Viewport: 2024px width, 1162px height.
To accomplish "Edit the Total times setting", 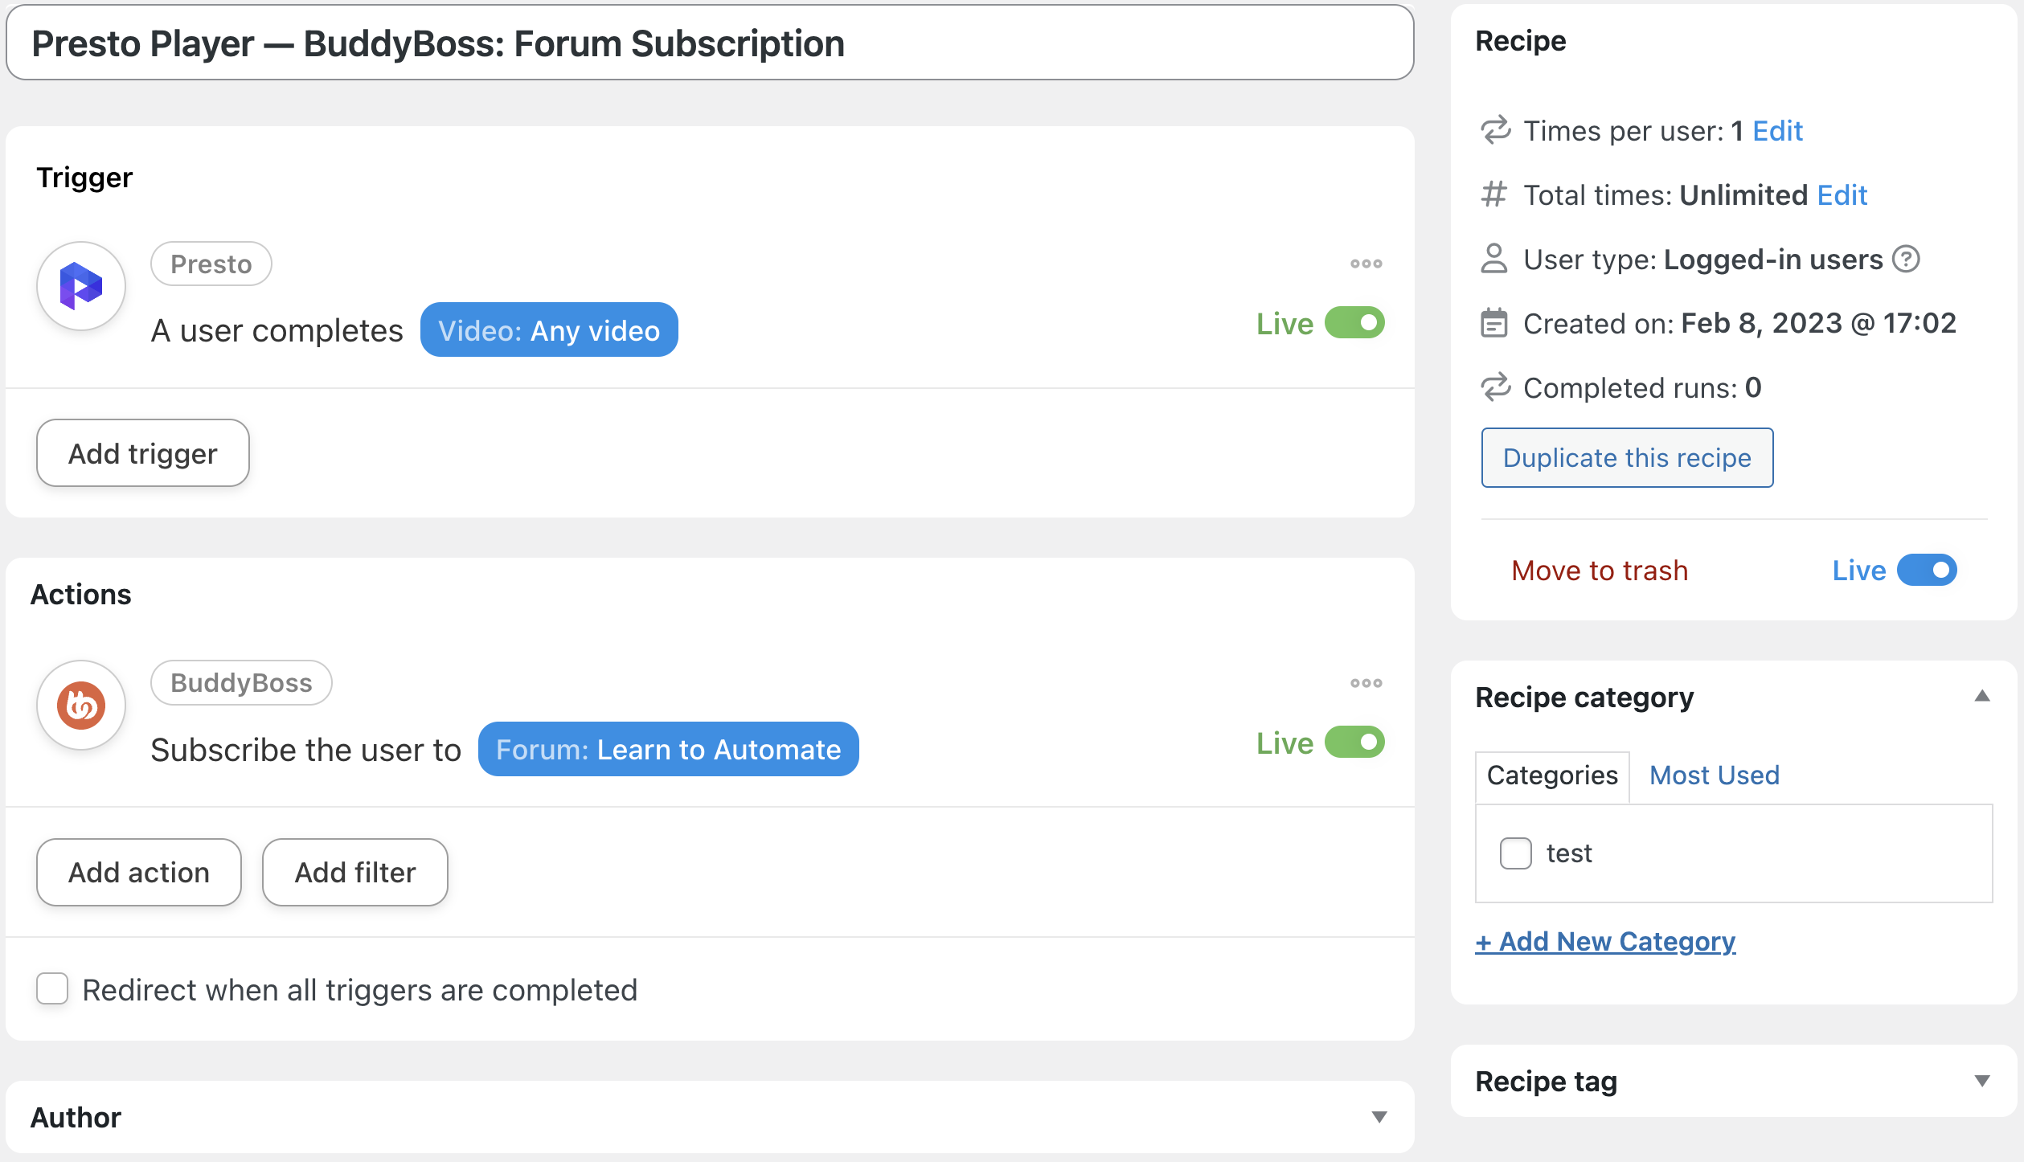I will (x=1842, y=194).
